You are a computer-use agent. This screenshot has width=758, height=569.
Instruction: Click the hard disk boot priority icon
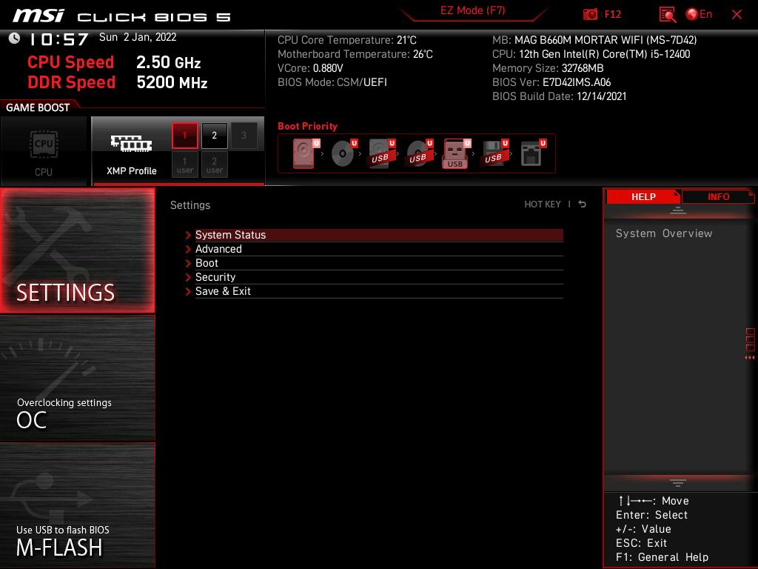point(303,154)
